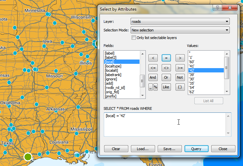Viewport: 243px width, 166px height.
Task: Click Values list scroll up arrow
Action: [227, 54]
